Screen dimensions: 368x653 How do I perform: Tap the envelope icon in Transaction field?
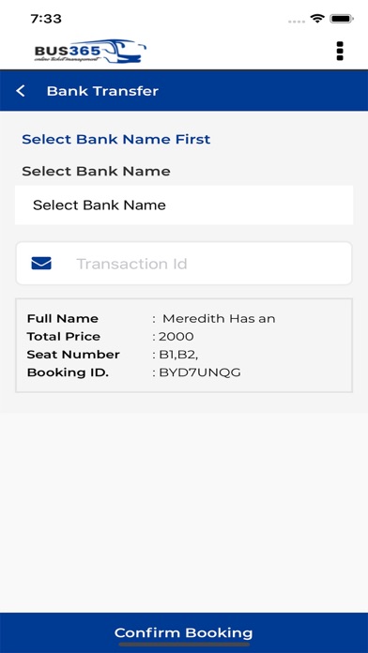pyautogui.click(x=41, y=264)
